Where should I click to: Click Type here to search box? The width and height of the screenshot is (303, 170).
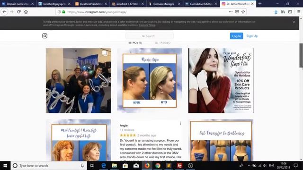click(x=48, y=166)
